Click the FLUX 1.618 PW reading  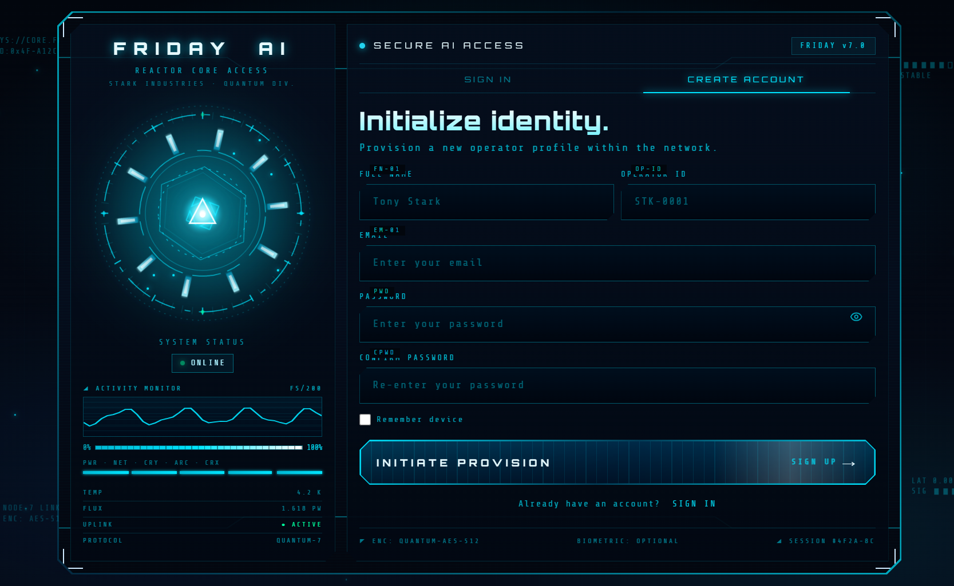(301, 509)
